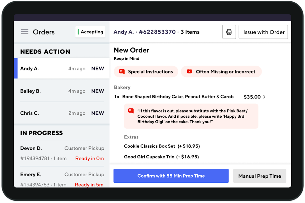Click the NEEDS ACTION section header
The image size is (305, 203).
pyautogui.click(x=45, y=52)
